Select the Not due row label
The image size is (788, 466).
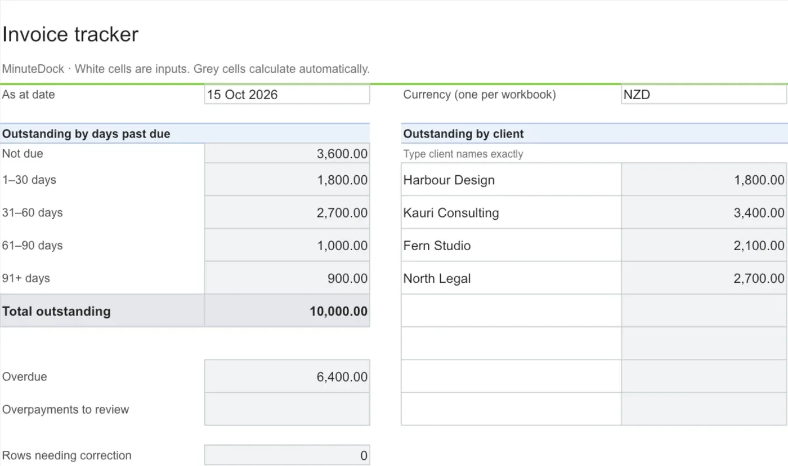coord(23,153)
